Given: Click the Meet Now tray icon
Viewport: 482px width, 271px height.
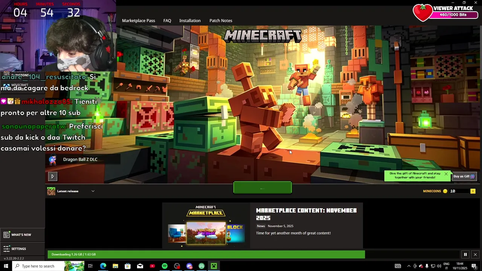Looking at the screenshot, I should pos(415,266).
